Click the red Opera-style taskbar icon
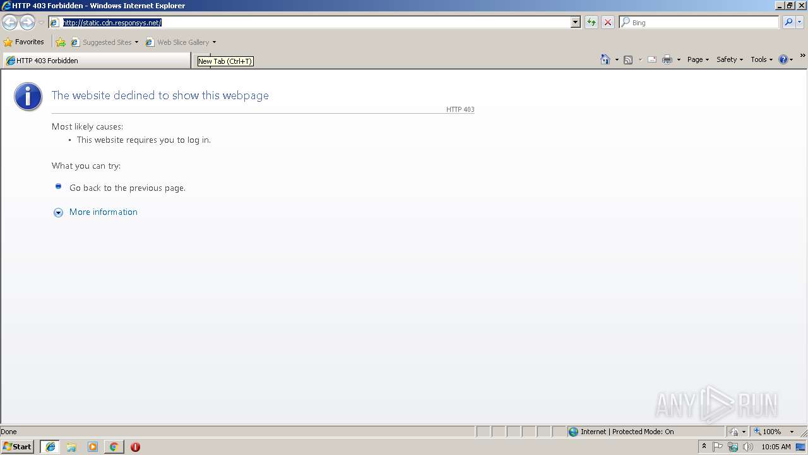This screenshot has height=455, width=808. click(x=135, y=447)
